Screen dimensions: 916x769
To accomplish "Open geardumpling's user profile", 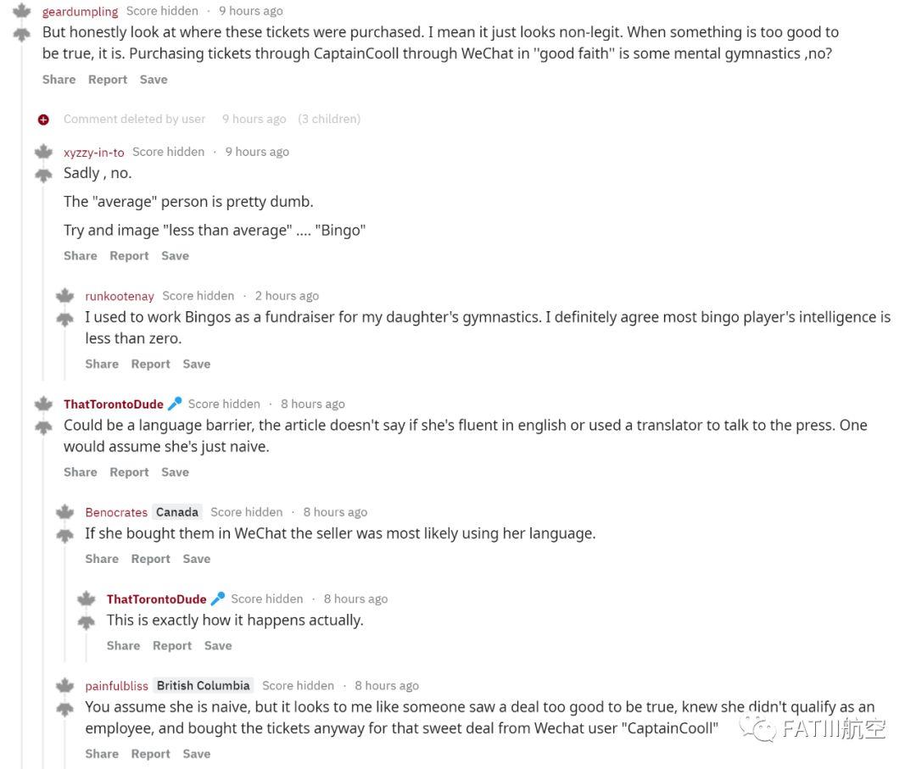I will pos(80,11).
